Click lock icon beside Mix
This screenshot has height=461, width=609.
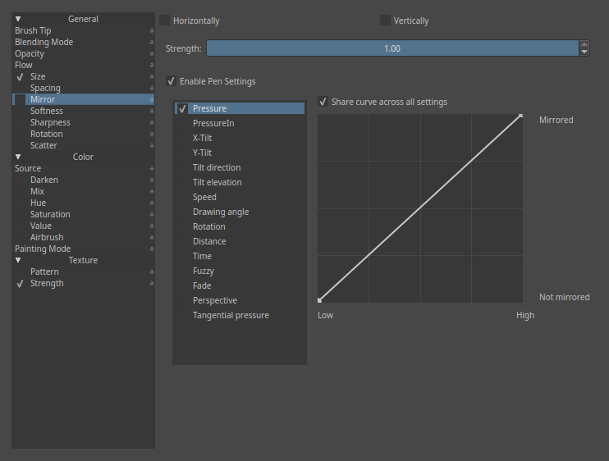pyautogui.click(x=152, y=192)
